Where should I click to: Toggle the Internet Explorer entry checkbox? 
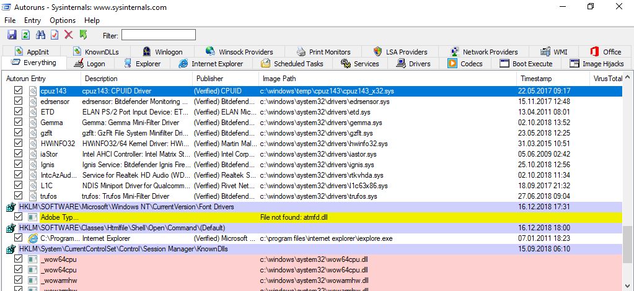pos(18,238)
